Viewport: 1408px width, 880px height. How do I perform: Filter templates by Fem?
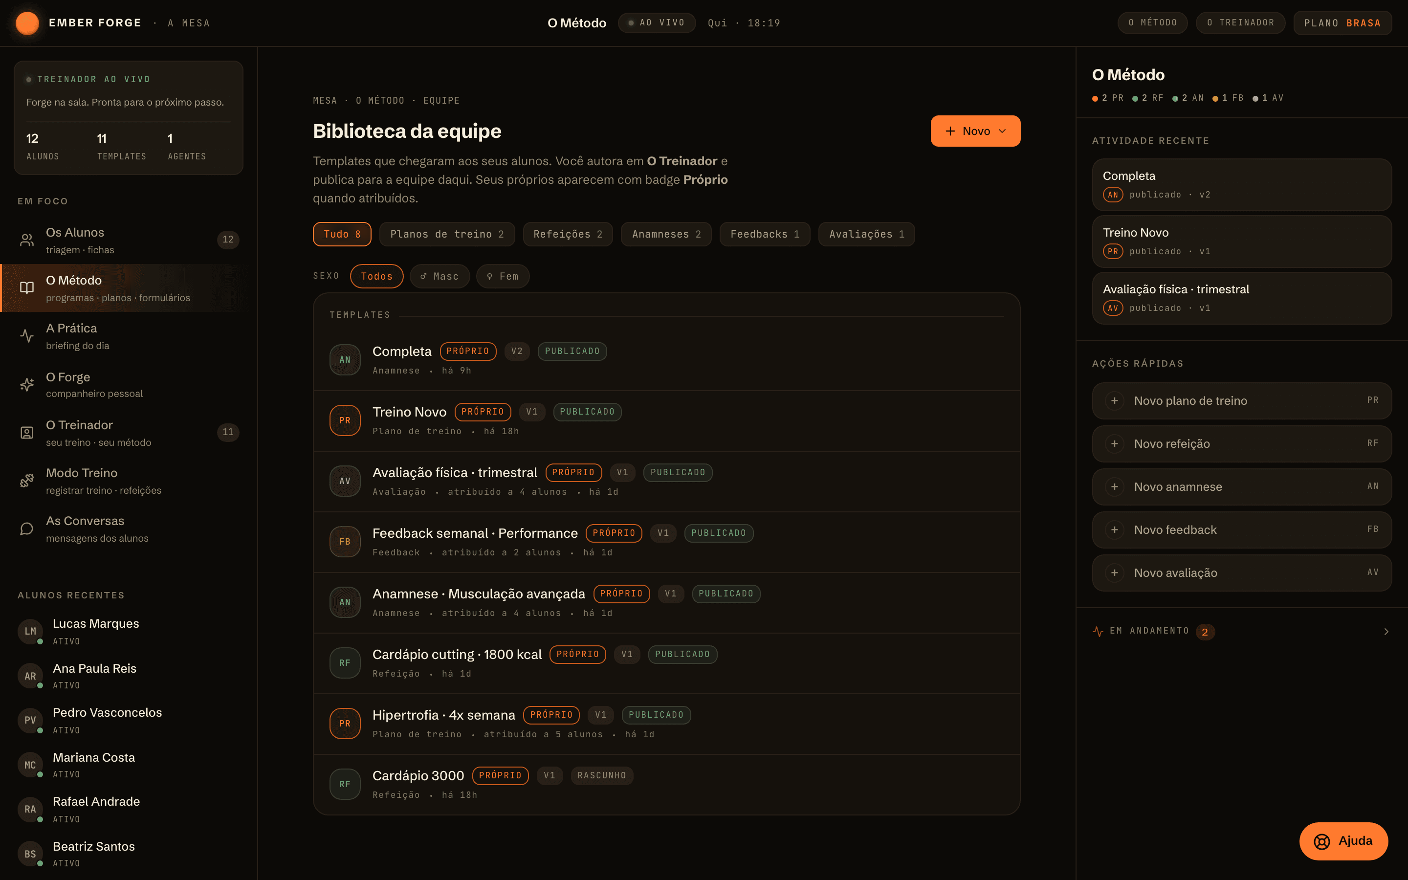tap(503, 276)
